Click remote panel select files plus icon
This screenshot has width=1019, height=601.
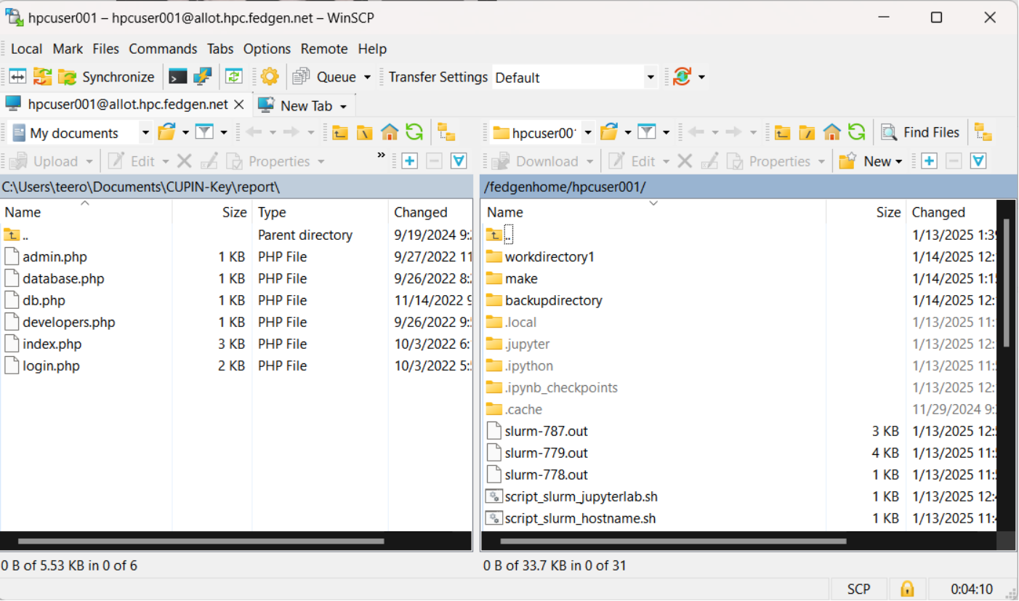(x=929, y=161)
